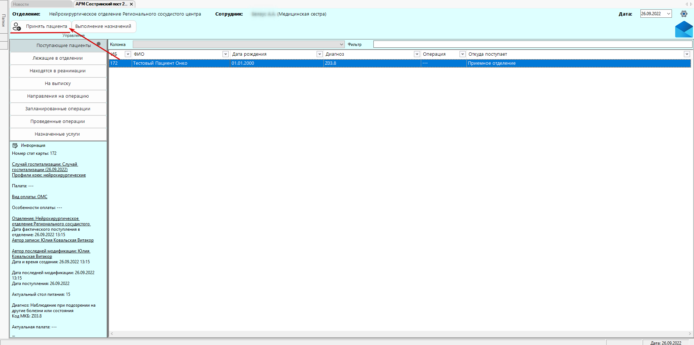694x345 pixels.
Task: Click the horizontal scrollbar left arrow
Action: click(112, 334)
